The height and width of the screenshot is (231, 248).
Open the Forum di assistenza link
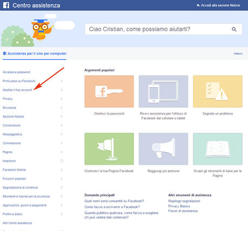coord(183,211)
